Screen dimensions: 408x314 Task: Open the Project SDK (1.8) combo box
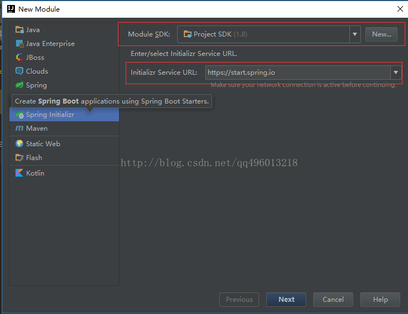click(269, 34)
